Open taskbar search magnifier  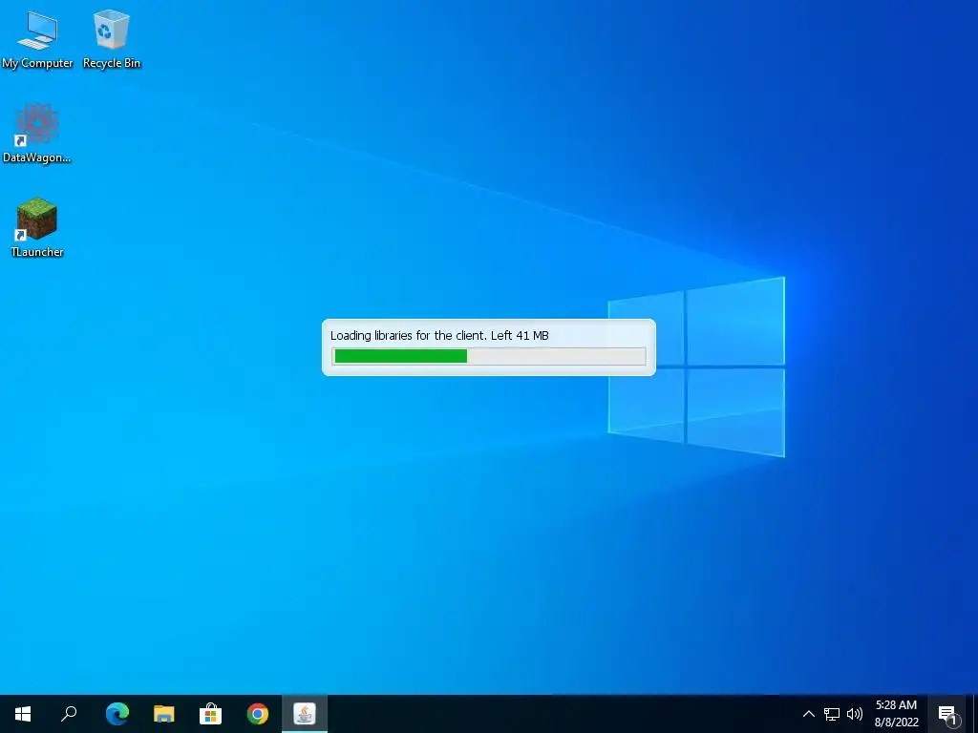coord(69,714)
